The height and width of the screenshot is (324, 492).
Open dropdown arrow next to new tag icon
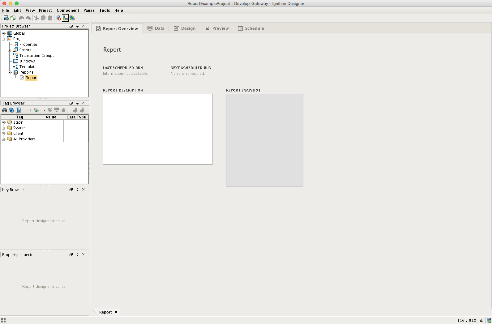click(44, 110)
